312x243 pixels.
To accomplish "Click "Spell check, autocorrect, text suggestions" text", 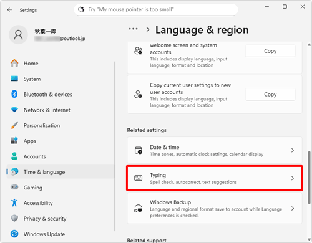I will click(x=193, y=182).
